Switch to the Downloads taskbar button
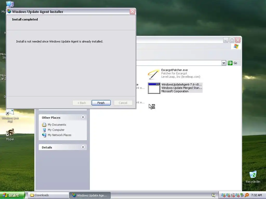266x199 pixels. 48,195
